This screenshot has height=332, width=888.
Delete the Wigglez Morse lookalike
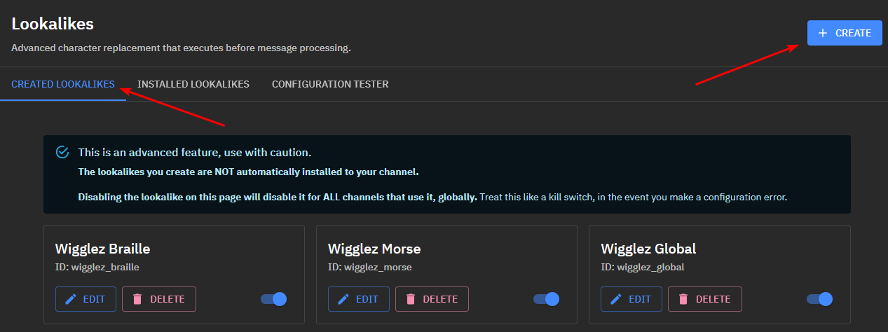pyautogui.click(x=432, y=299)
